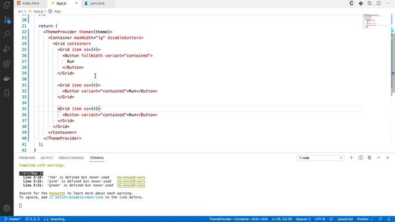Click the ThemeProvider › Container › Grid status item
The width and height of the screenshot is (395, 222).
(238, 219)
